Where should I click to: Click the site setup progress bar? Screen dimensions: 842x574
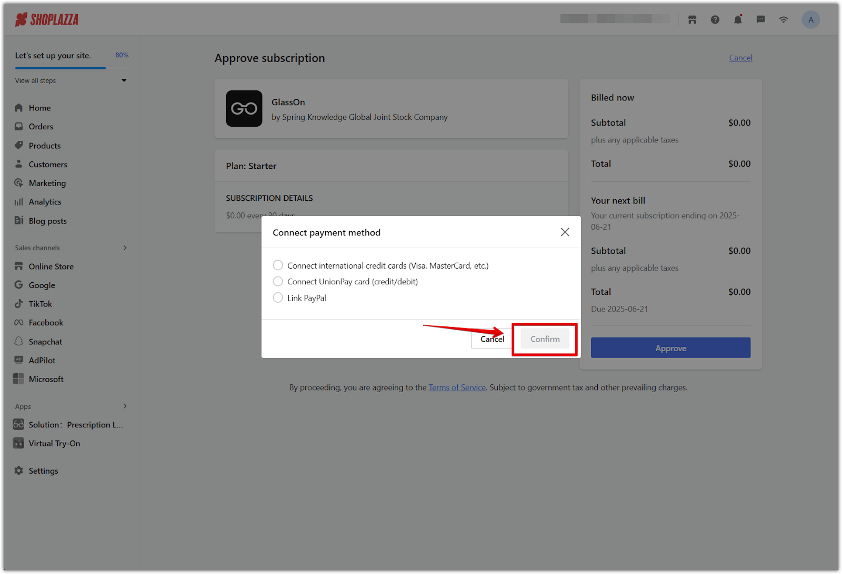click(72, 68)
